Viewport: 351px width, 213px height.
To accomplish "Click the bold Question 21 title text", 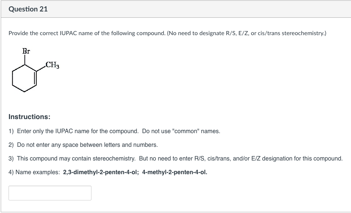I will pos(28,9).
